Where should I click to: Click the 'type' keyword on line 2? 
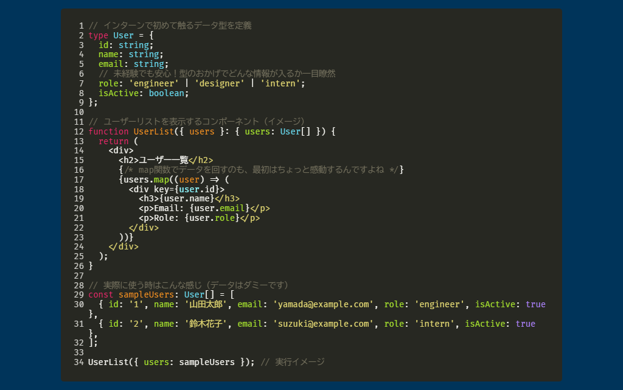[98, 35]
